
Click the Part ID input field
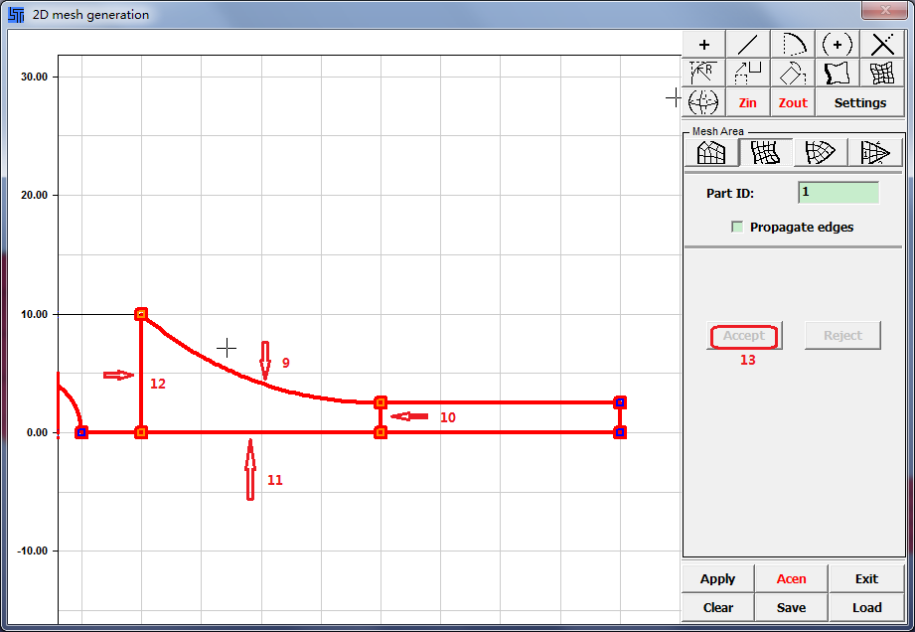[x=839, y=193]
